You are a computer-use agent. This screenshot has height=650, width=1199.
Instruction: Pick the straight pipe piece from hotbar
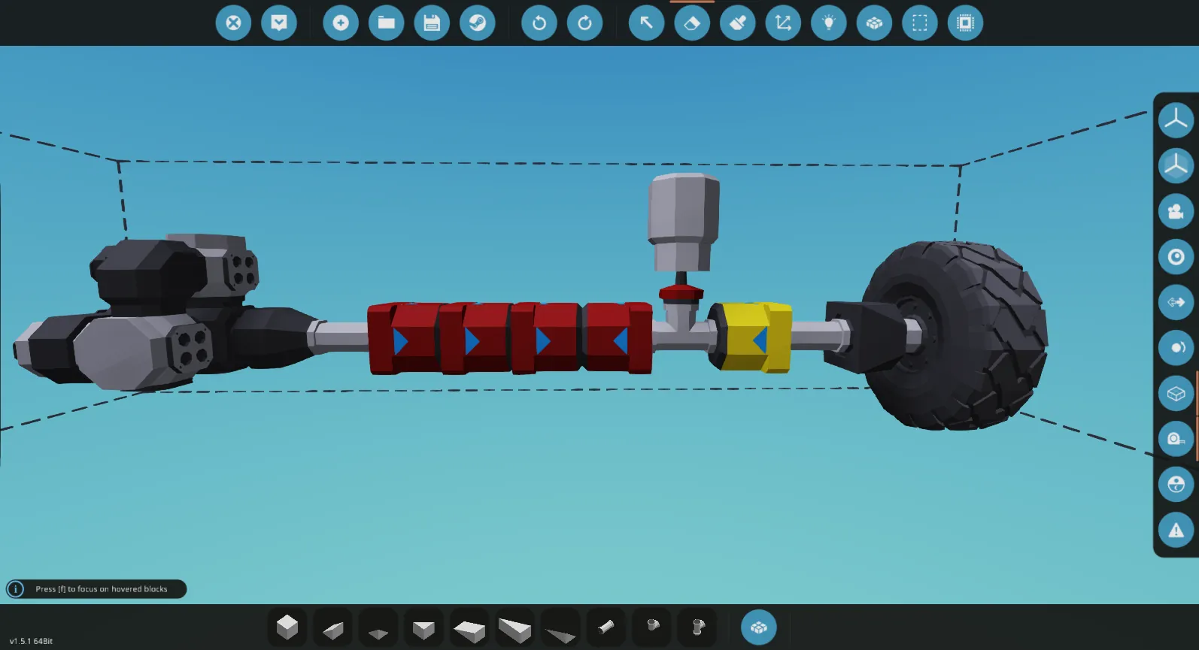(x=606, y=627)
